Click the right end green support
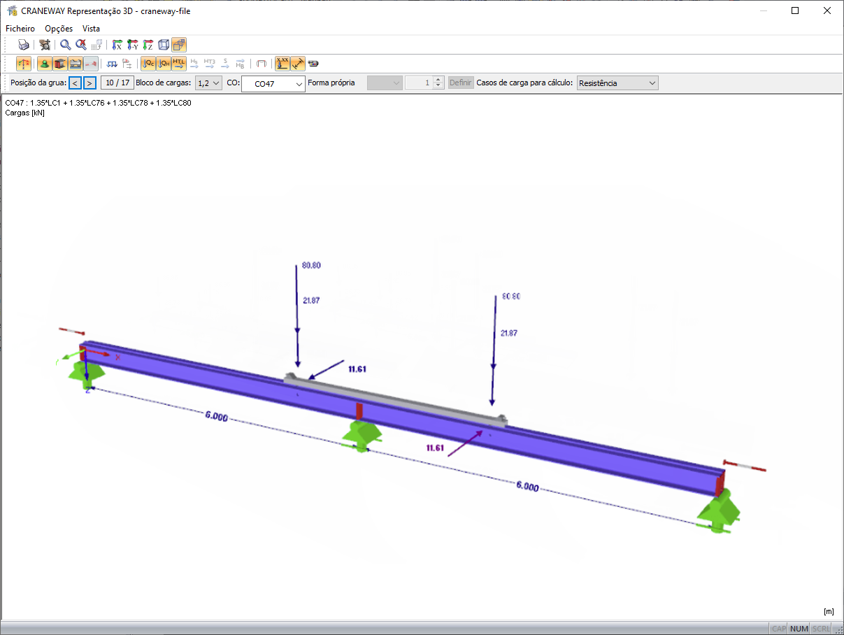Screen dimensions: 844x635 click(x=719, y=512)
